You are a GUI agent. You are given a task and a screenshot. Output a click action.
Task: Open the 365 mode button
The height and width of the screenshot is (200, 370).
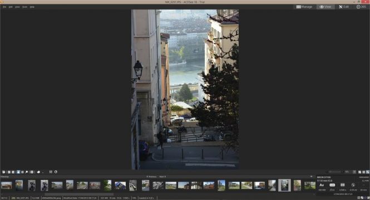361,7
